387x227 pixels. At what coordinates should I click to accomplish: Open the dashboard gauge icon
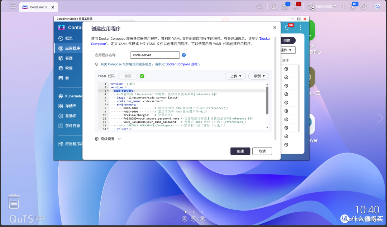[x=363, y=6]
